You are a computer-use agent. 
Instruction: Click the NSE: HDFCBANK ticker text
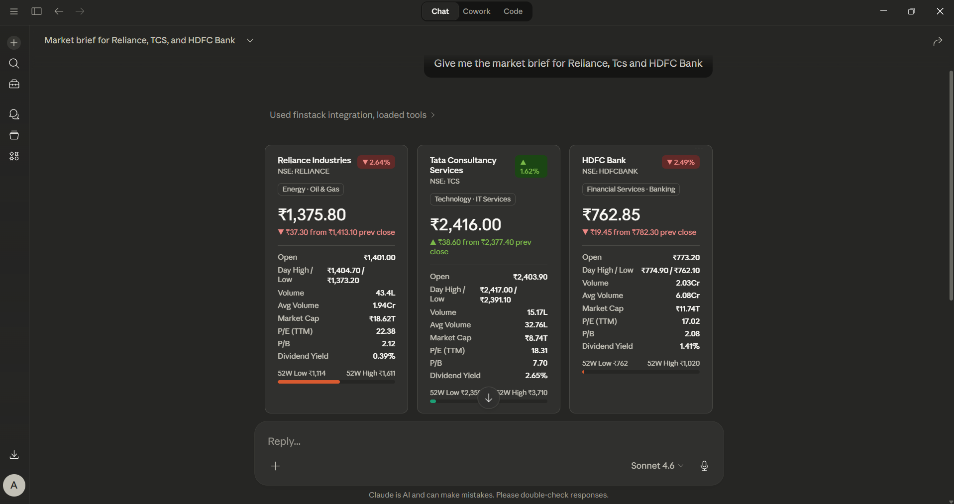(610, 171)
